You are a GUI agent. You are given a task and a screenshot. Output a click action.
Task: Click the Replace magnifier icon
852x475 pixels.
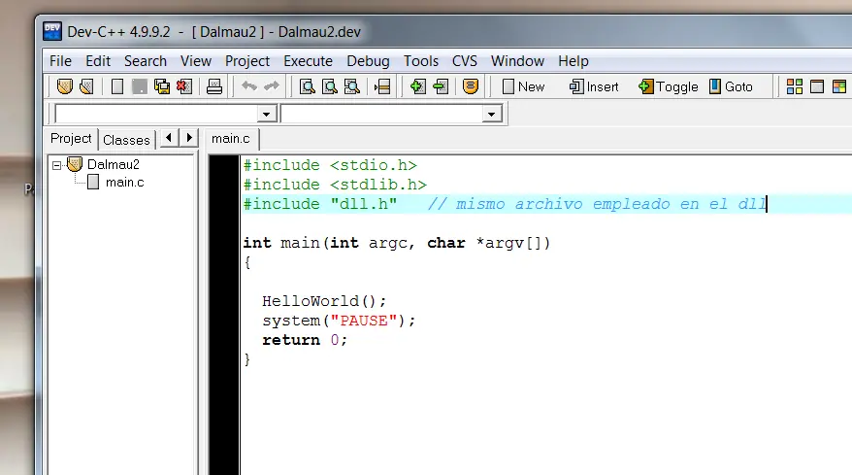tap(329, 86)
